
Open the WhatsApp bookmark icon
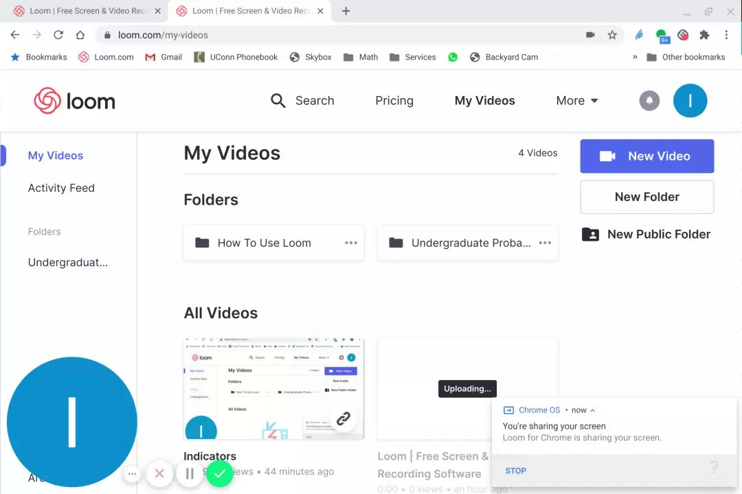click(x=453, y=57)
